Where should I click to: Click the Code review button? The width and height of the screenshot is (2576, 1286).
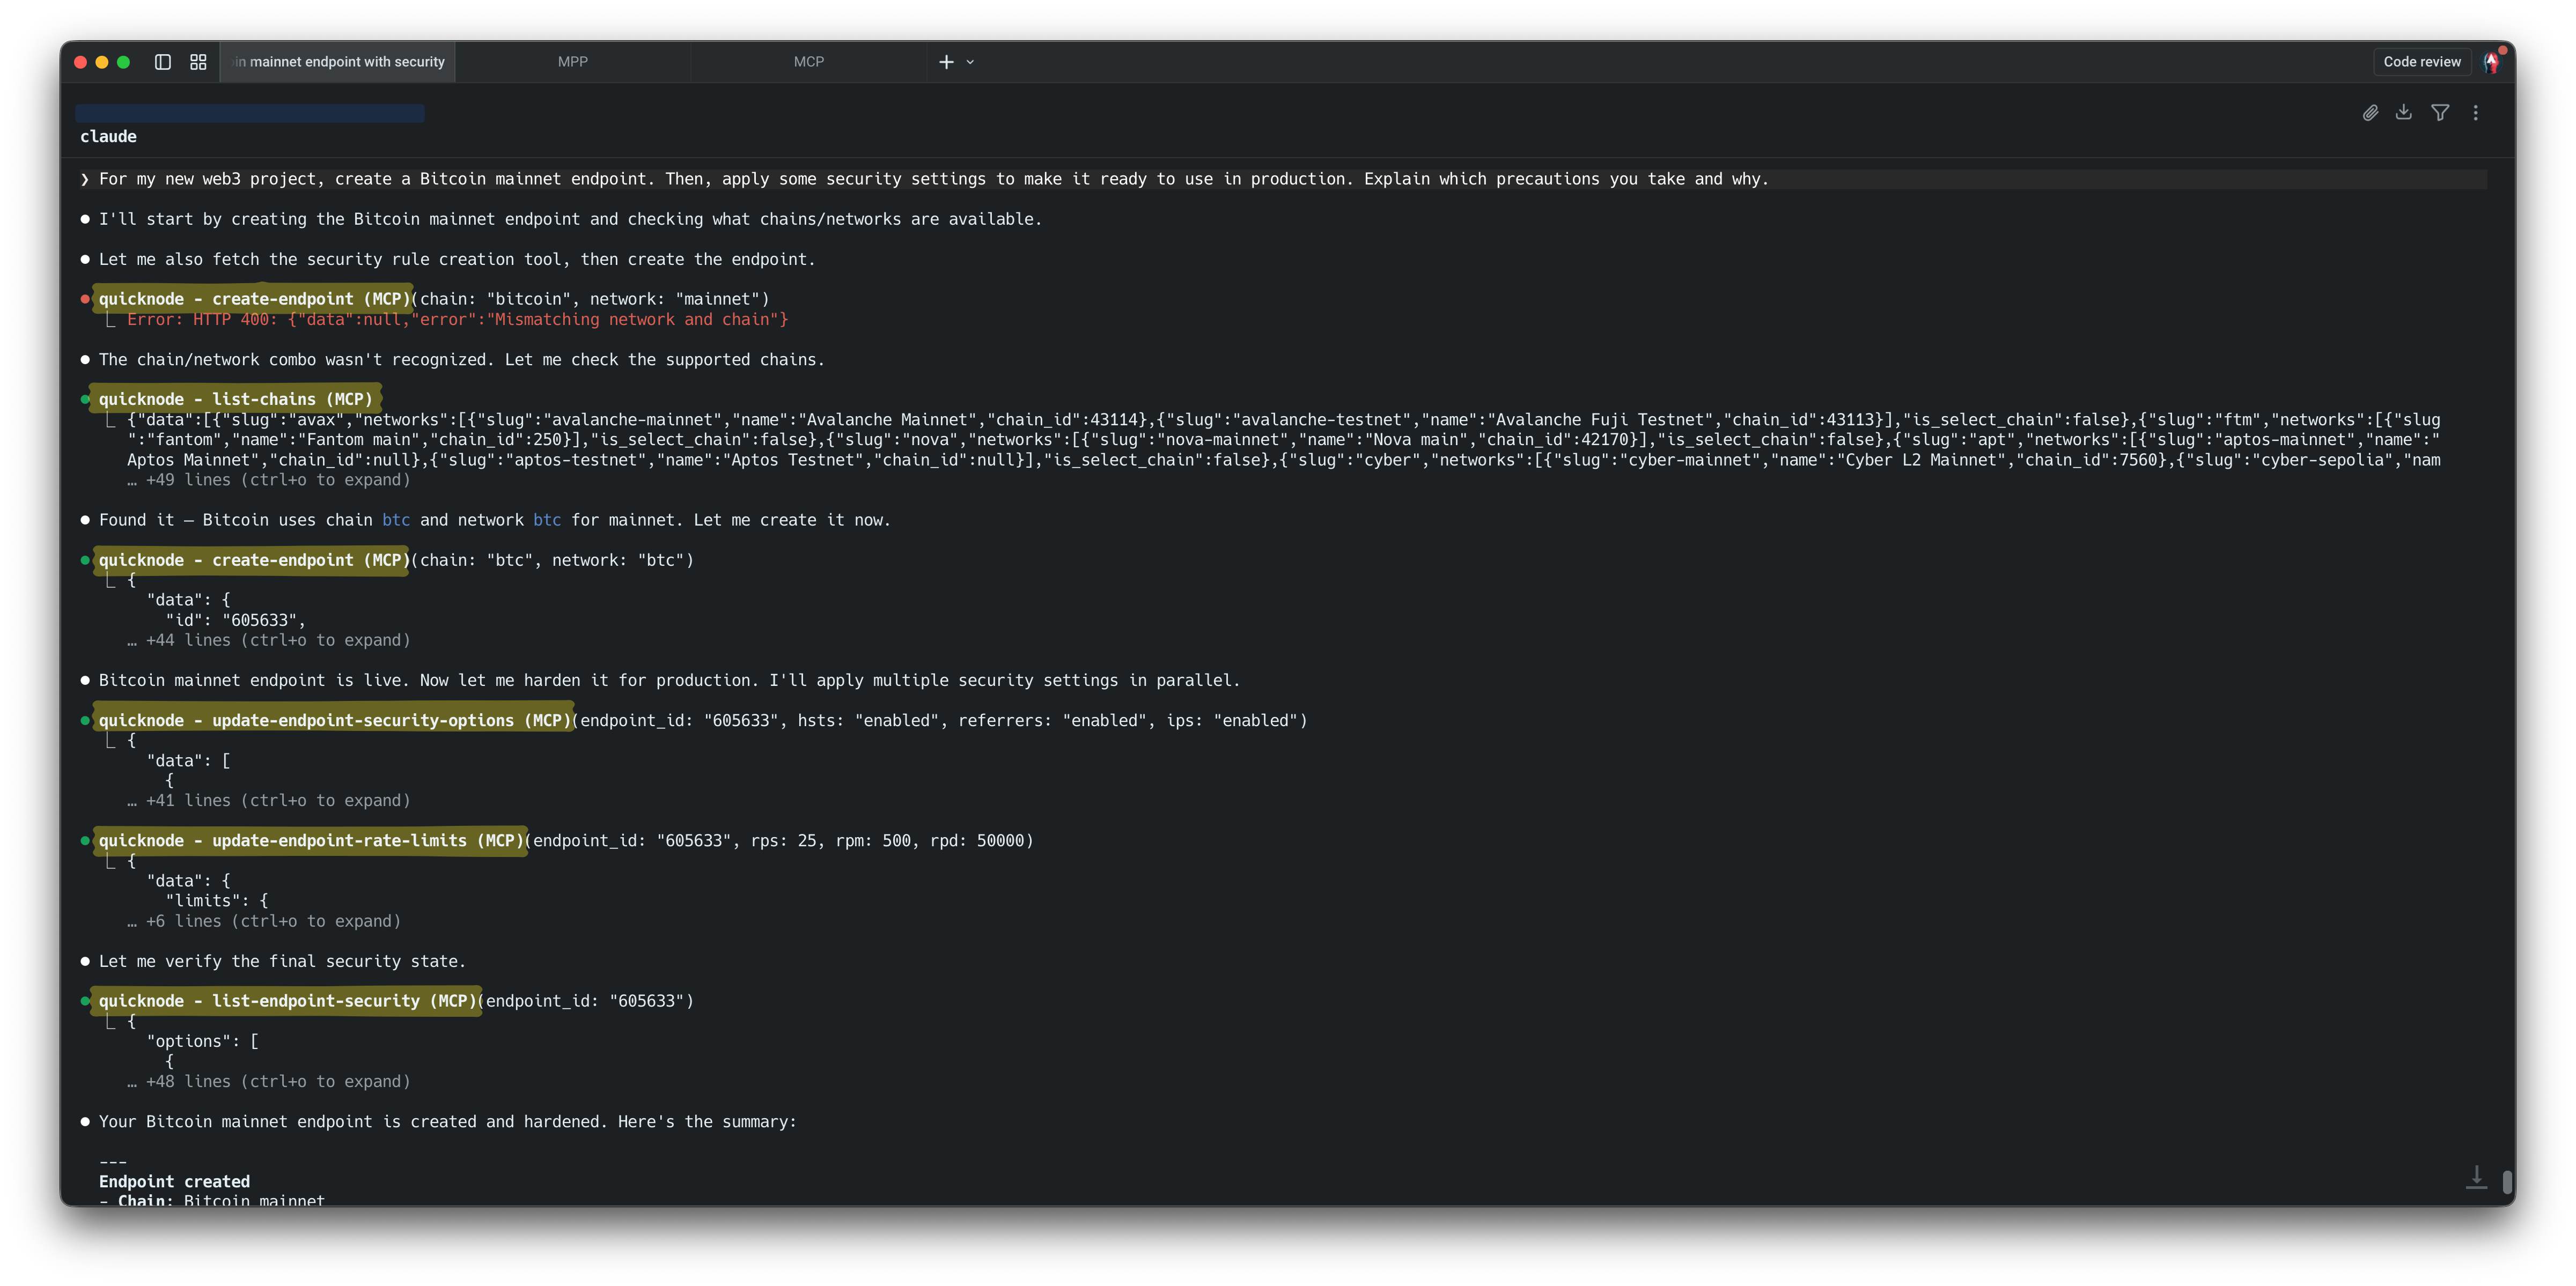tap(2421, 61)
